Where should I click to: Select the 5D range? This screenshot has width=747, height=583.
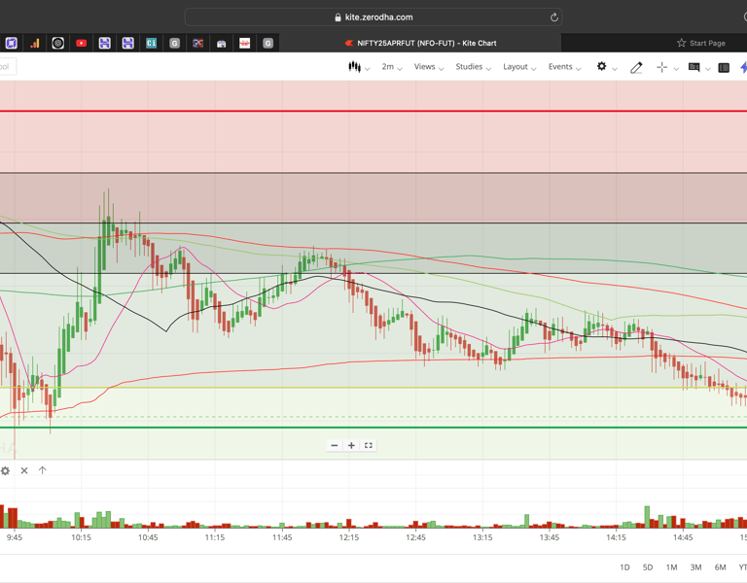click(x=648, y=567)
